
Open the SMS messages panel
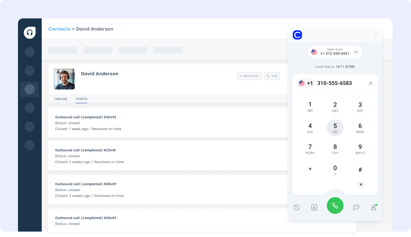point(356,207)
